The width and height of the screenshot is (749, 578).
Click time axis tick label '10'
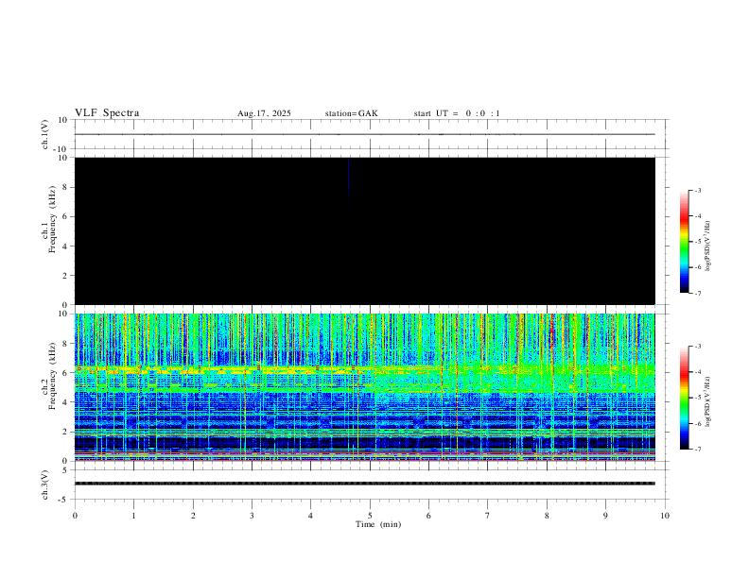(665, 516)
